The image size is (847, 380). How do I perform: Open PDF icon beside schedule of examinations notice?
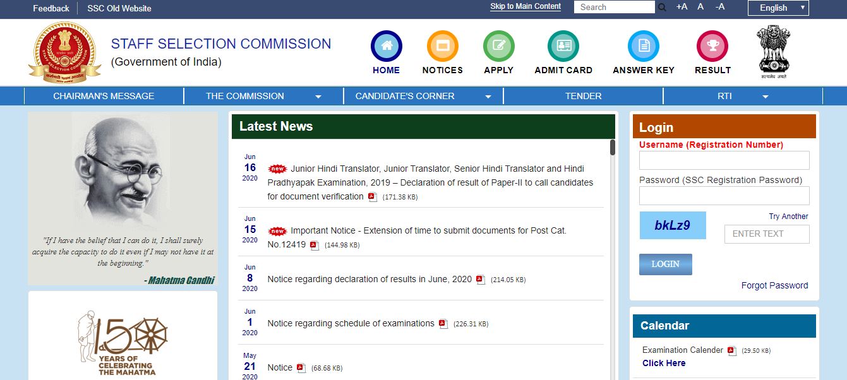pyautogui.click(x=443, y=324)
